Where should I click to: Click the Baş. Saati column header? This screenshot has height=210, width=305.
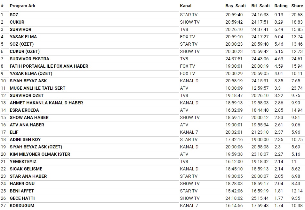pos(235,6)
